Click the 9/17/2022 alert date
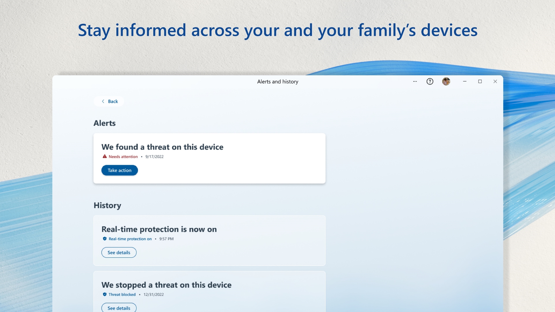The image size is (555, 312). [154, 157]
